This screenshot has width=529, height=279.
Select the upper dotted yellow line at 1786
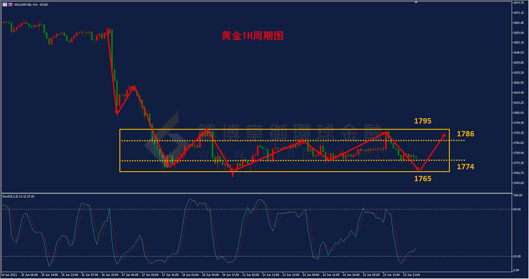[x=293, y=140]
